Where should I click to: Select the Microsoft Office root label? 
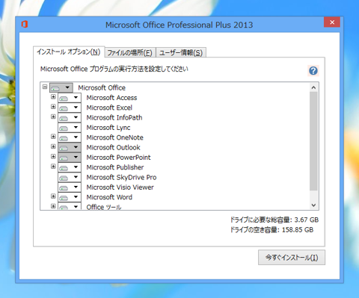102,87
